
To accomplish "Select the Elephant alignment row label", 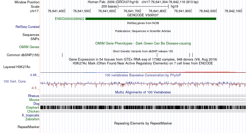I will pos(33,108).
